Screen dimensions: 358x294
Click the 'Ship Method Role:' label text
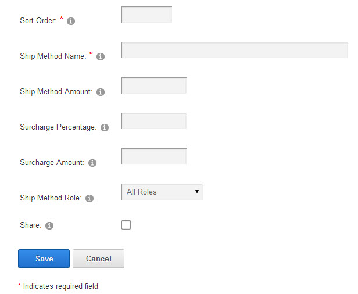(51, 198)
